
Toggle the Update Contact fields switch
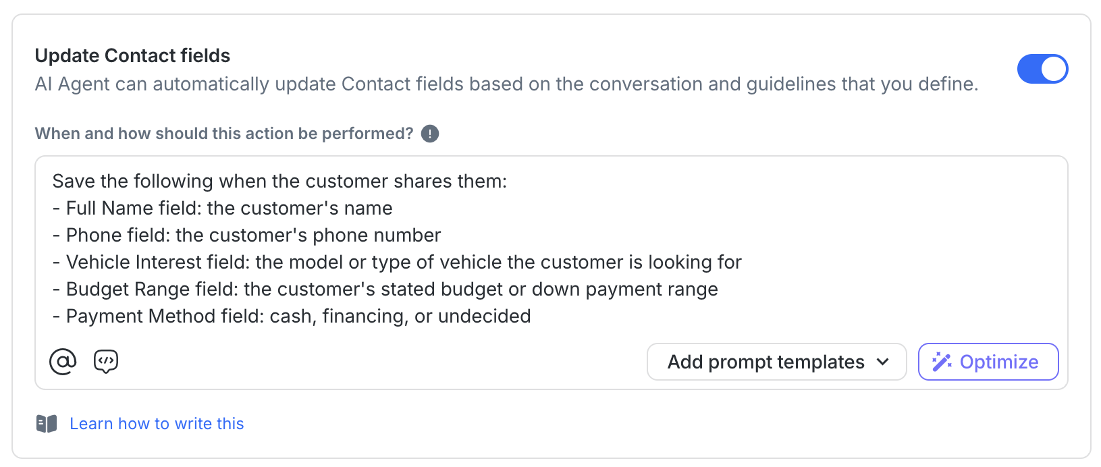(1042, 69)
